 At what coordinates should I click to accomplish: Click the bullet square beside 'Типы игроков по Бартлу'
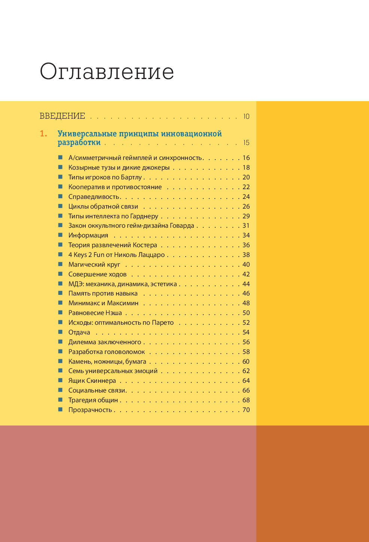pos(60,177)
